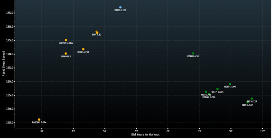Click the 10Y x-axis tick label

tap(262, 131)
